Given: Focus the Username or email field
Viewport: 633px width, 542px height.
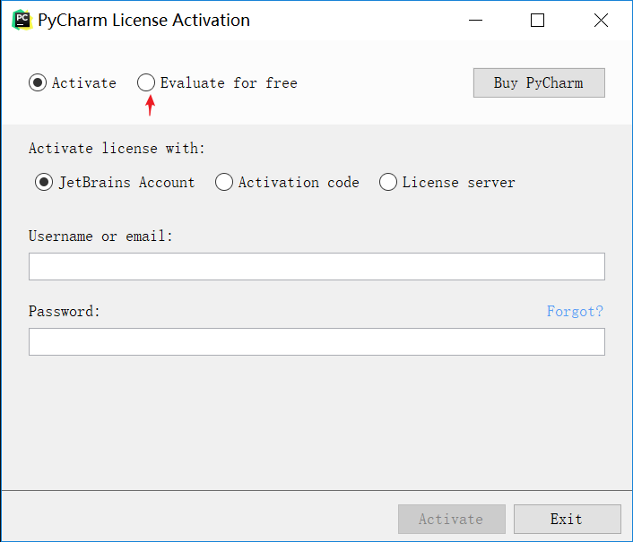Looking at the screenshot, I should click(316, 267).
